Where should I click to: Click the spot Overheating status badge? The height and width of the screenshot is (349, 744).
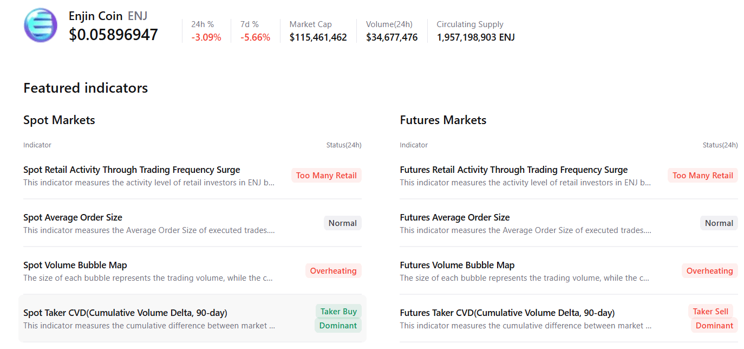pos(333,271)
